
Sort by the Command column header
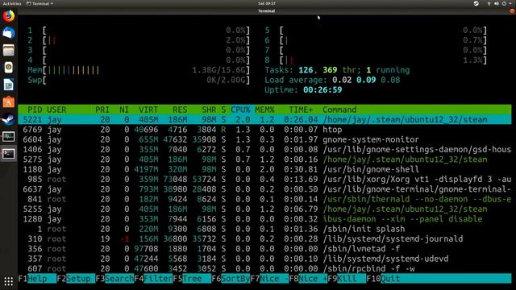point(339,110)
